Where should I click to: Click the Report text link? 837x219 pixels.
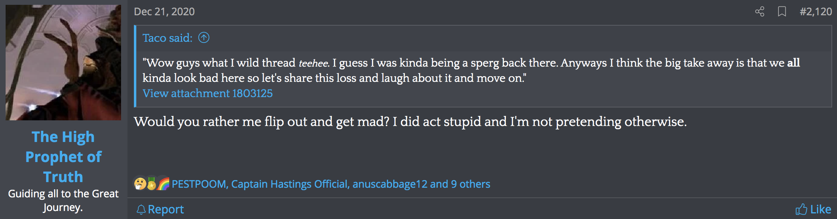tap(166, 209)
